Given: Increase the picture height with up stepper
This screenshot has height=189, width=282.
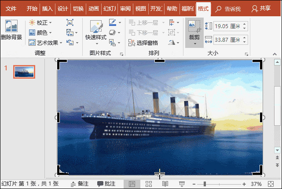Looking at the screenshot, I should pyautogui.click(x=245, y=24).
